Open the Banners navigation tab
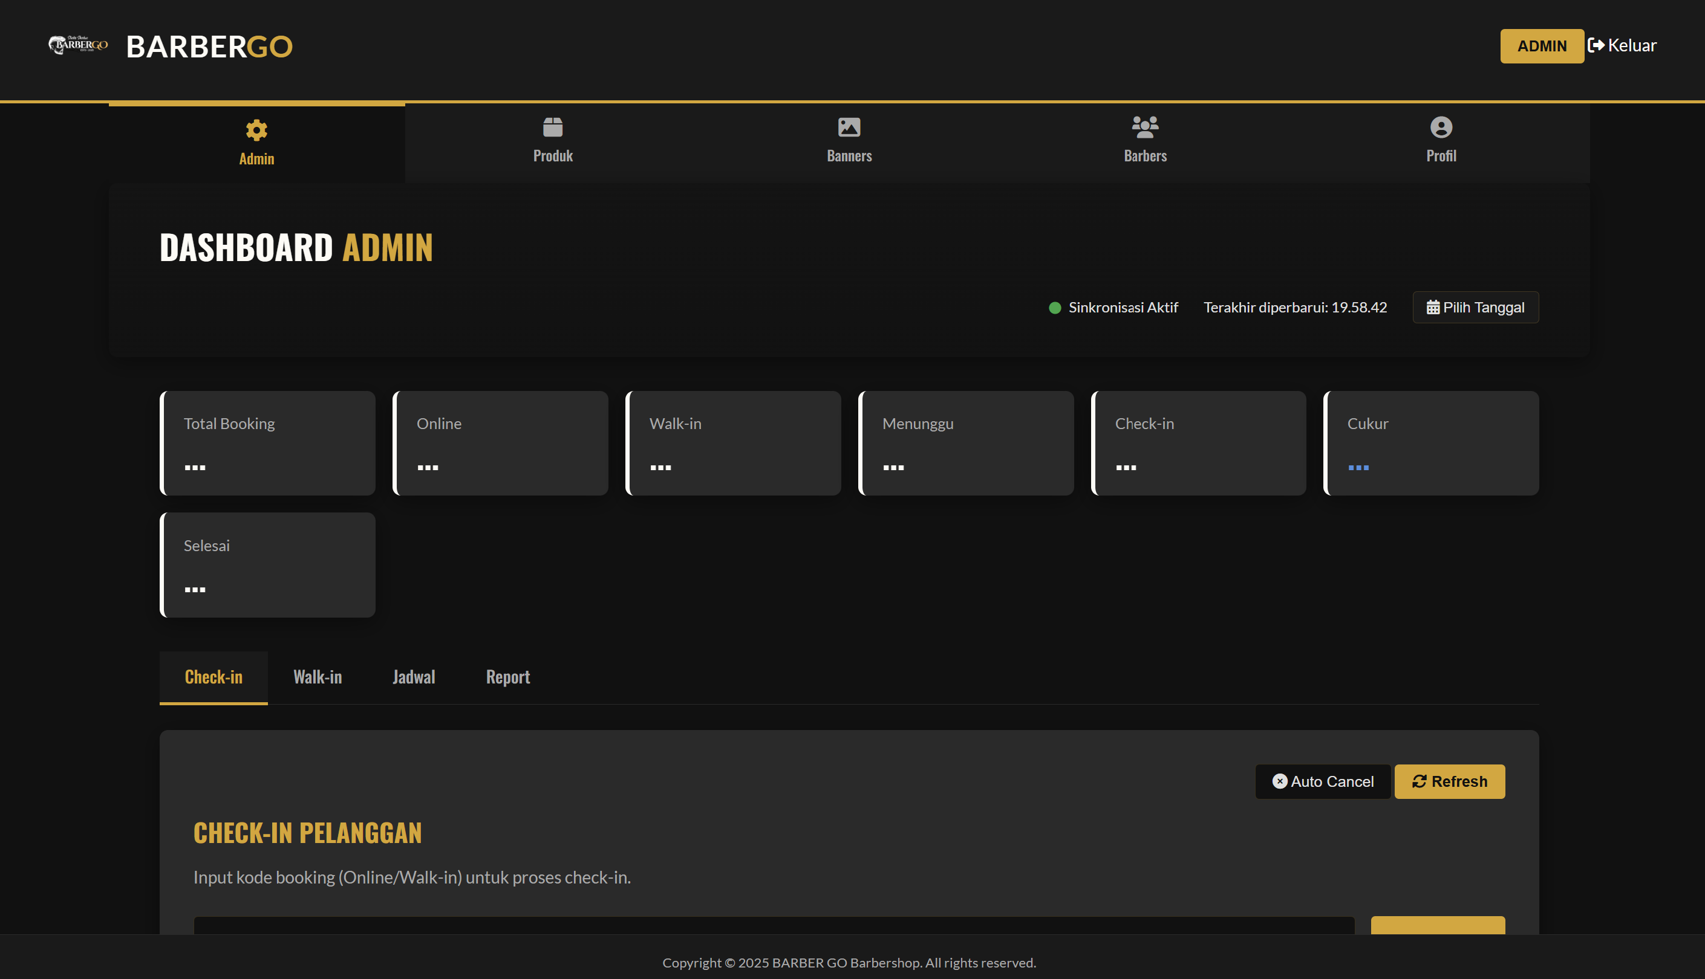Screen dimensions: 1705x979 point(849,142)
